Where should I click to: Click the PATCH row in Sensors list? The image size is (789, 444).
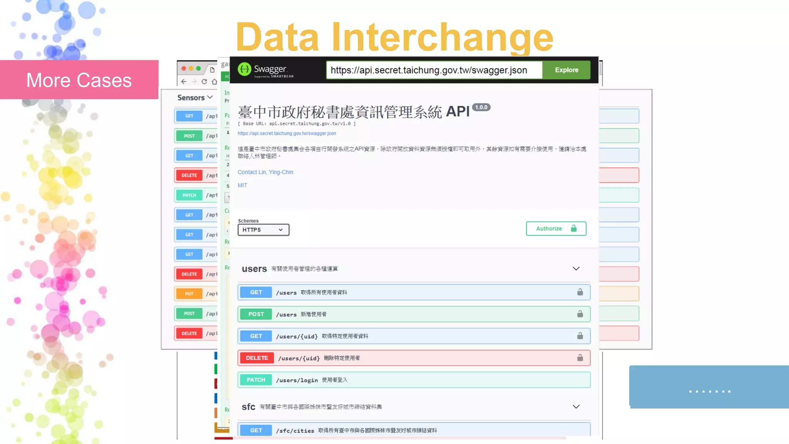tap(196, 195)
